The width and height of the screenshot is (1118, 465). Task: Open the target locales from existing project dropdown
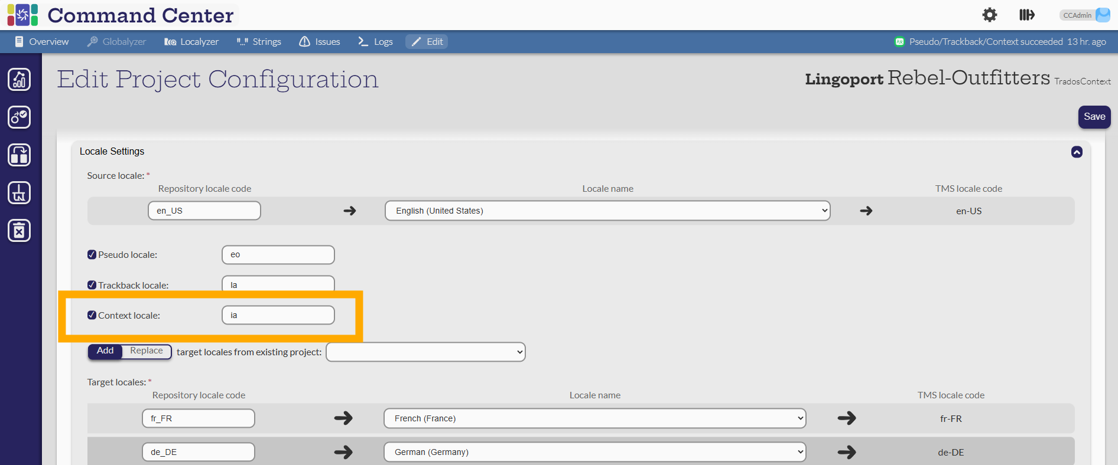point(425,352)
